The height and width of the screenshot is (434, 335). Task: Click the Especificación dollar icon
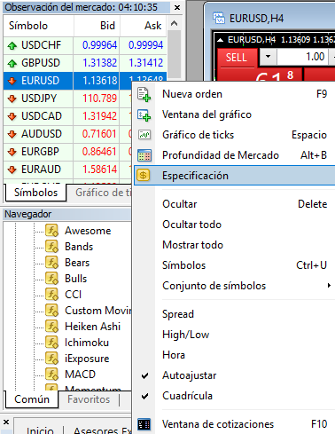click(144, 176)
